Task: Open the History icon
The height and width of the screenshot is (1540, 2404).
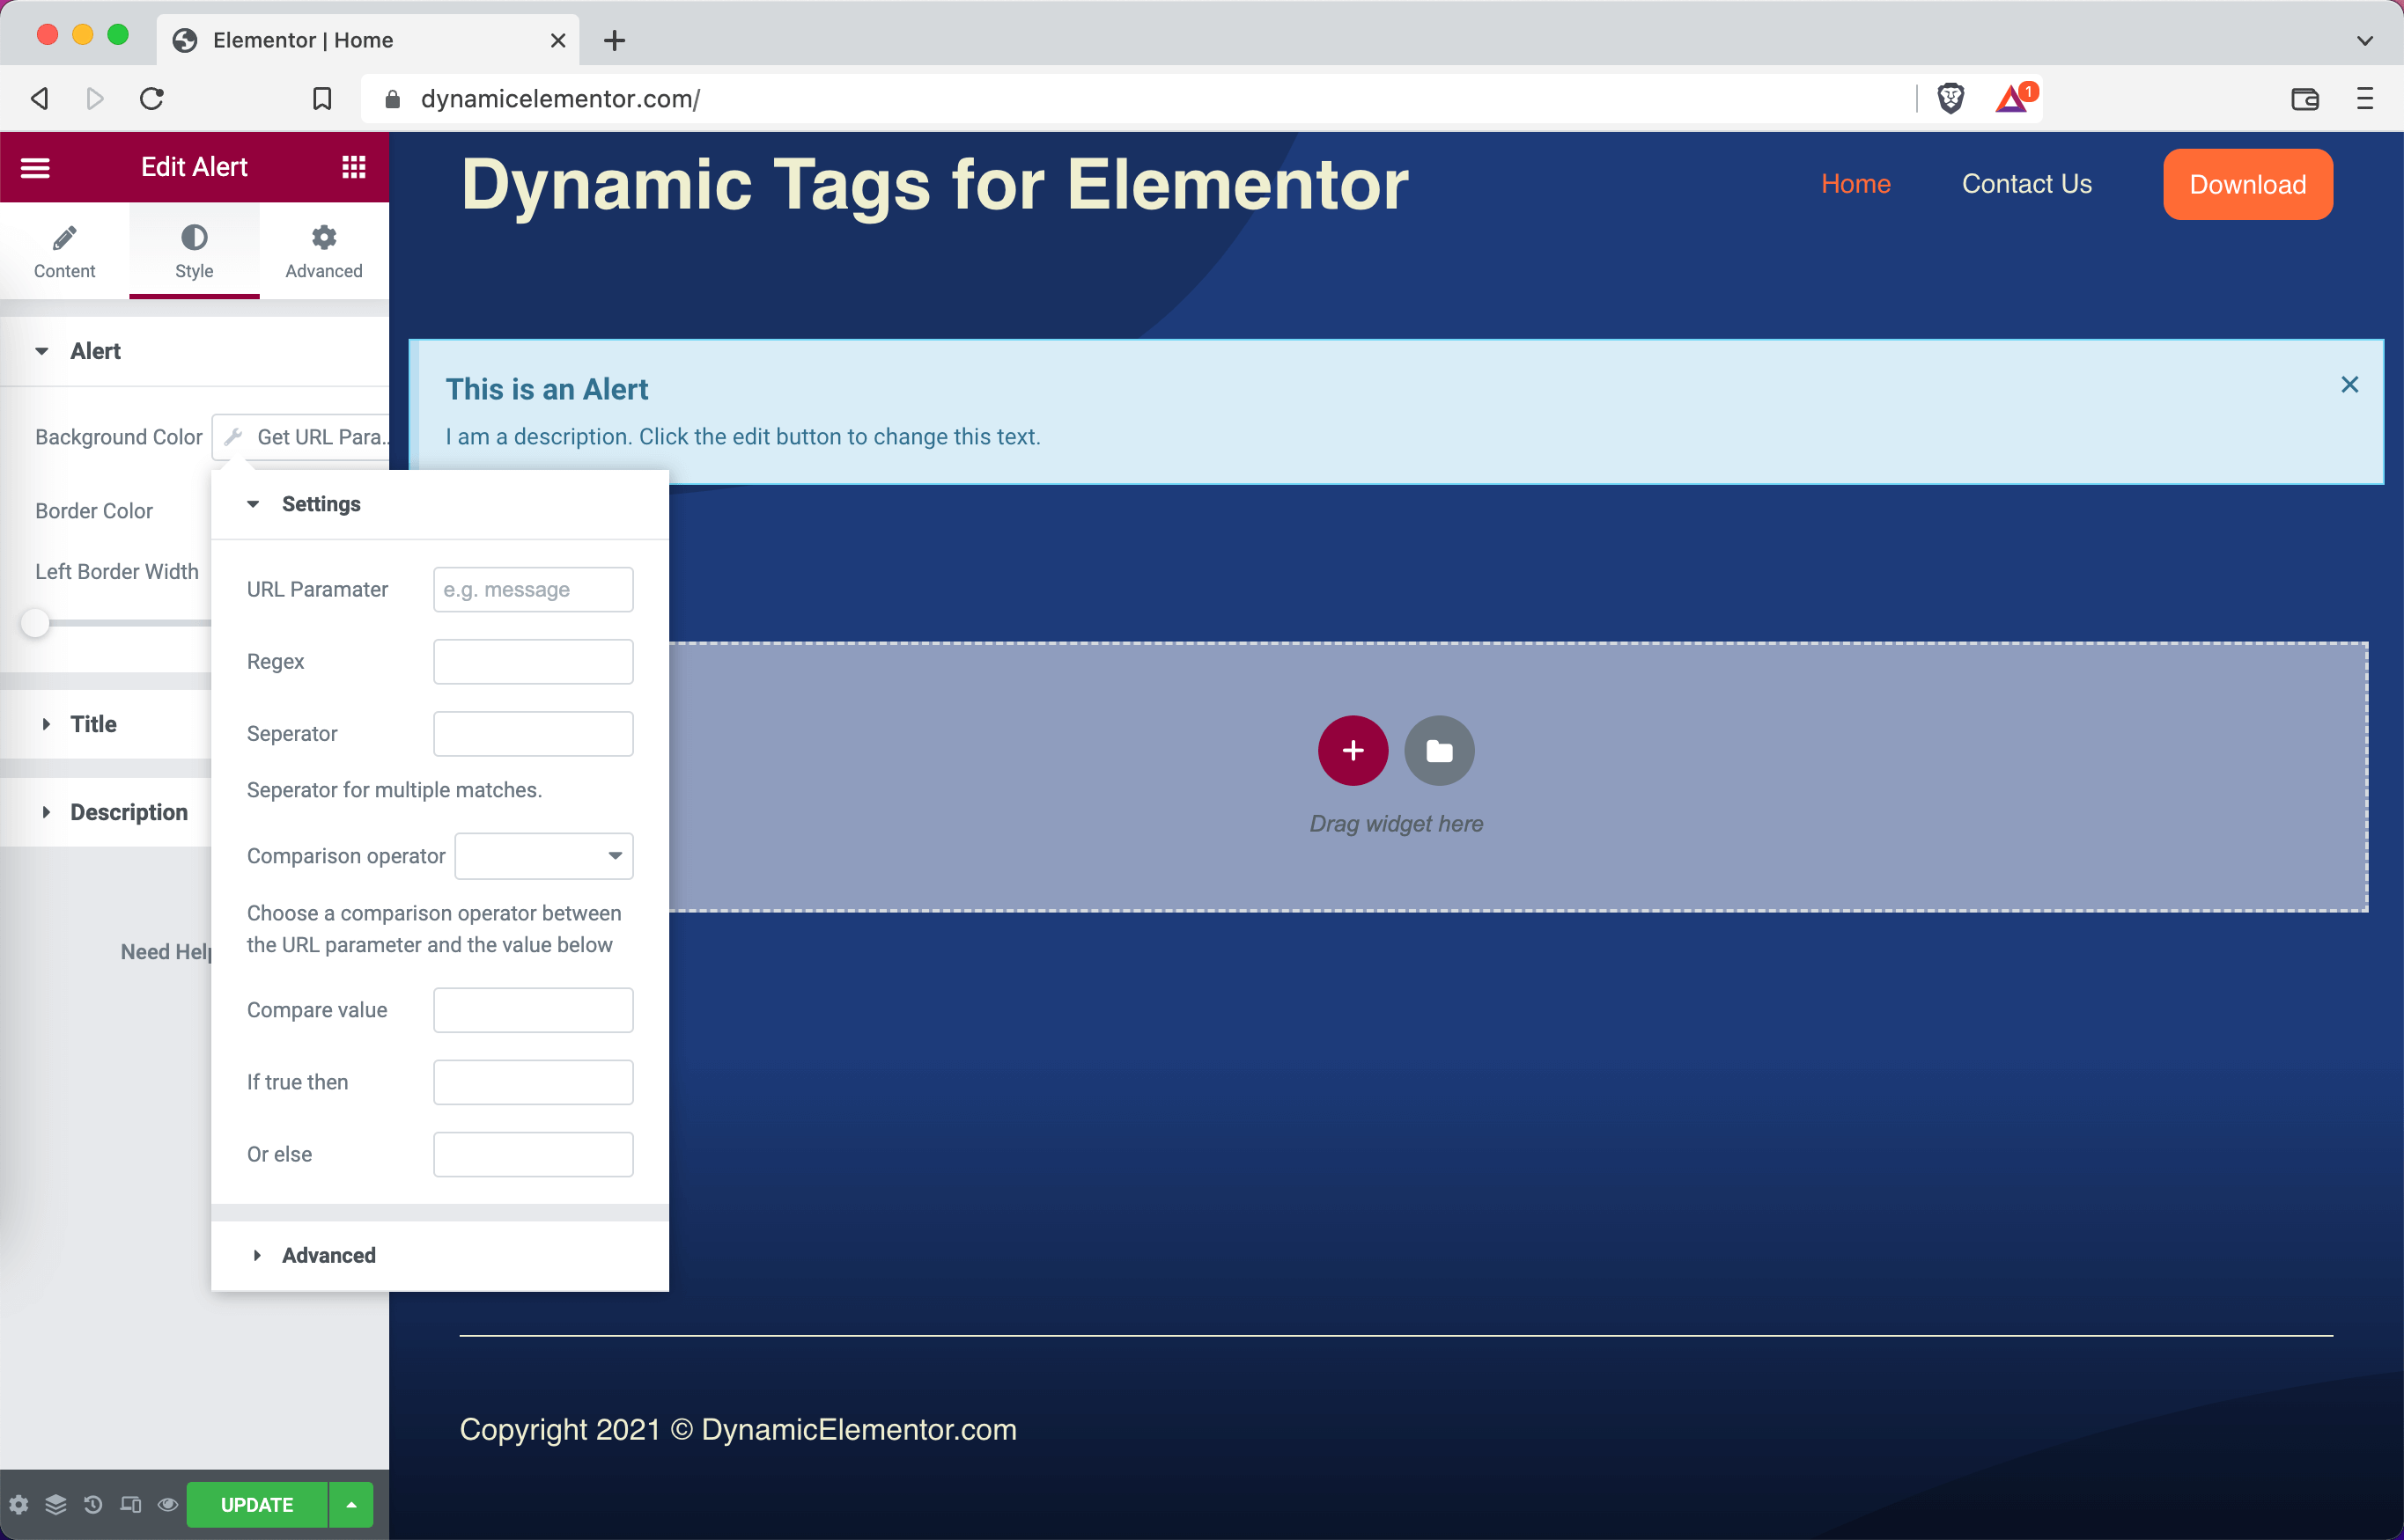Action: point(93,1505)
